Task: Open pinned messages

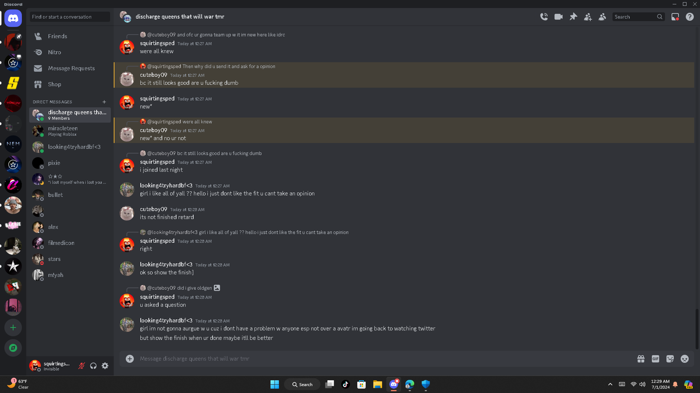Action: click(x=573, y=17)
